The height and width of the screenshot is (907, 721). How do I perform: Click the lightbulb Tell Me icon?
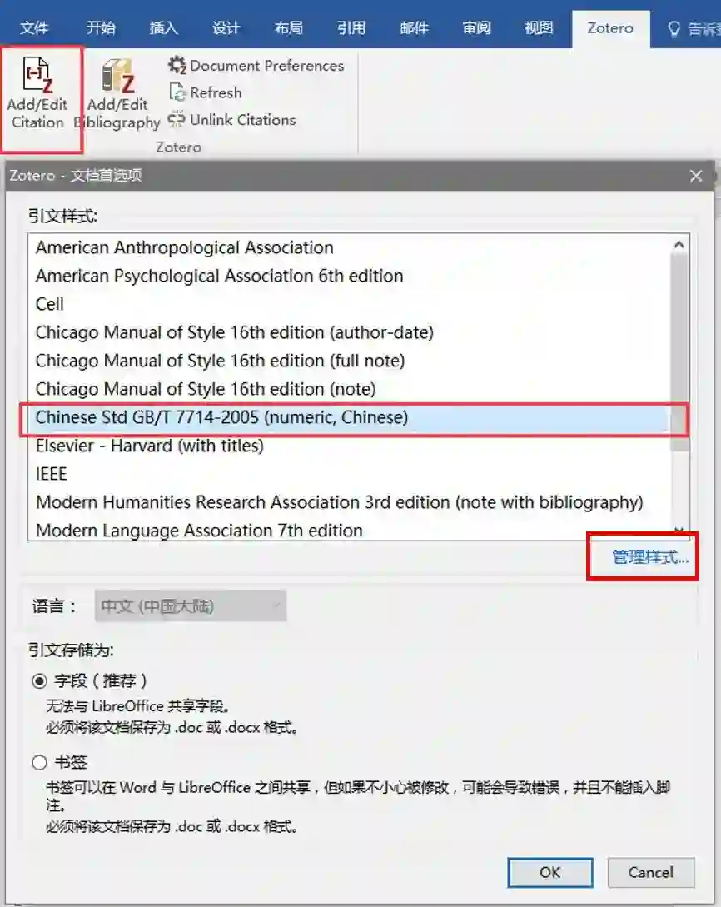[674, 28]
